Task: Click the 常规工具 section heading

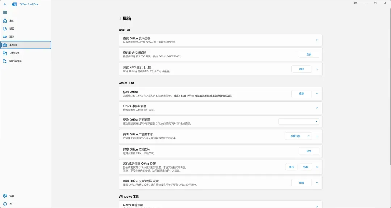Action: tap(125, 30)
